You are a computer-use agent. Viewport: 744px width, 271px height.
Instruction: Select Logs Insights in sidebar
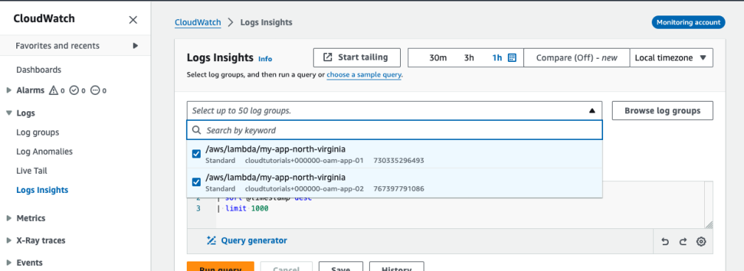(42, 190)
